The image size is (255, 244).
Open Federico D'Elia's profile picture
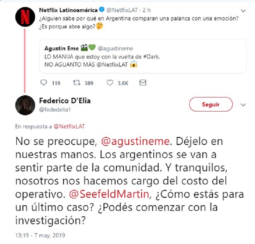coord(25,105)
